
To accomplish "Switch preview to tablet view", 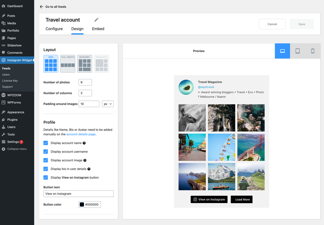I will [297, 51].
